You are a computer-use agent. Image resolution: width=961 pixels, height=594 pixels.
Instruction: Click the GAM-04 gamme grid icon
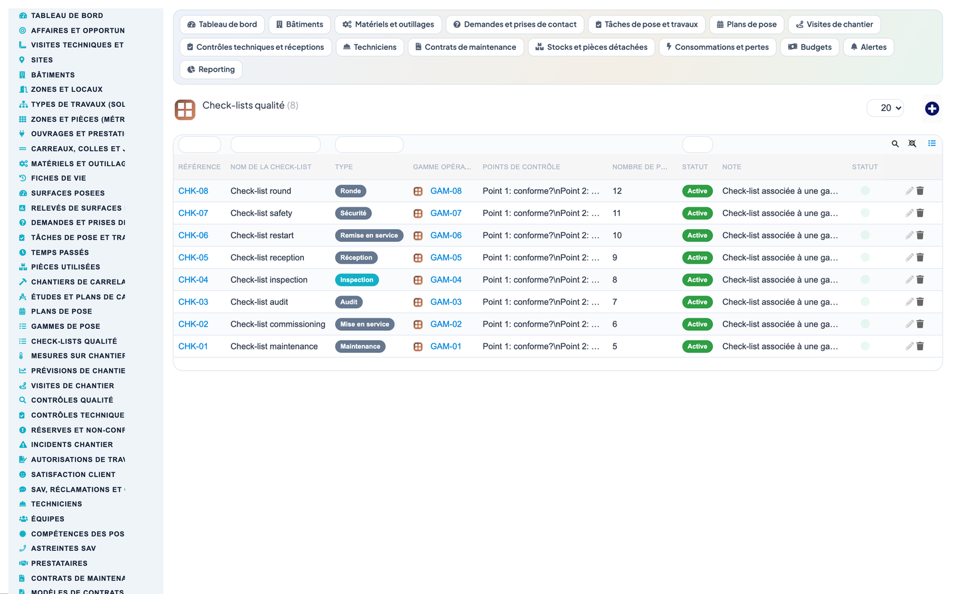coord(418,280)
